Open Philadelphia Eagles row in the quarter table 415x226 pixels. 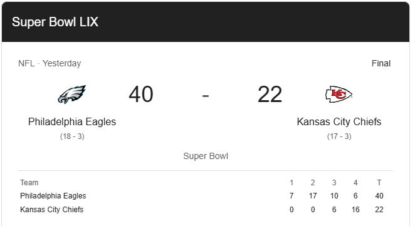[206, 196]
